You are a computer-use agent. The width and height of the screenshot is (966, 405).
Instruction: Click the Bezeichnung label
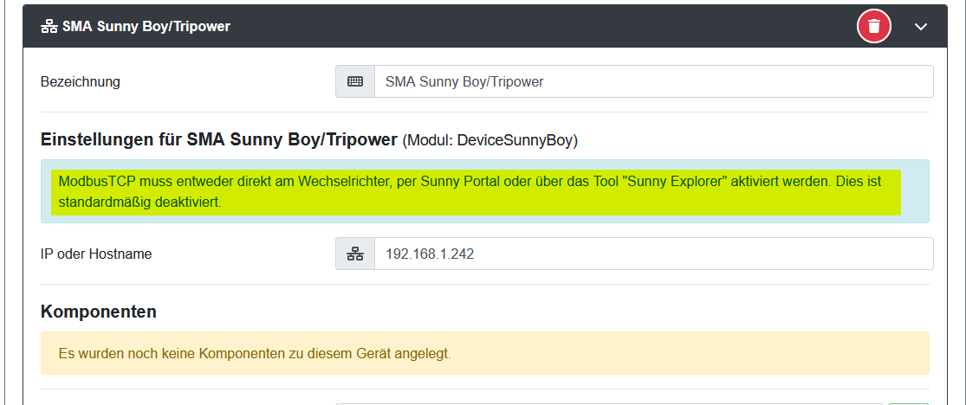[x=80, y=82]
